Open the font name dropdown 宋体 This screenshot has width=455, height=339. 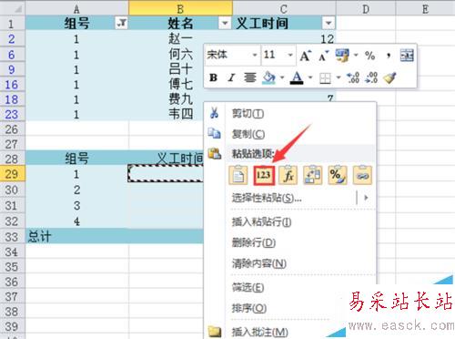(255, 55)
